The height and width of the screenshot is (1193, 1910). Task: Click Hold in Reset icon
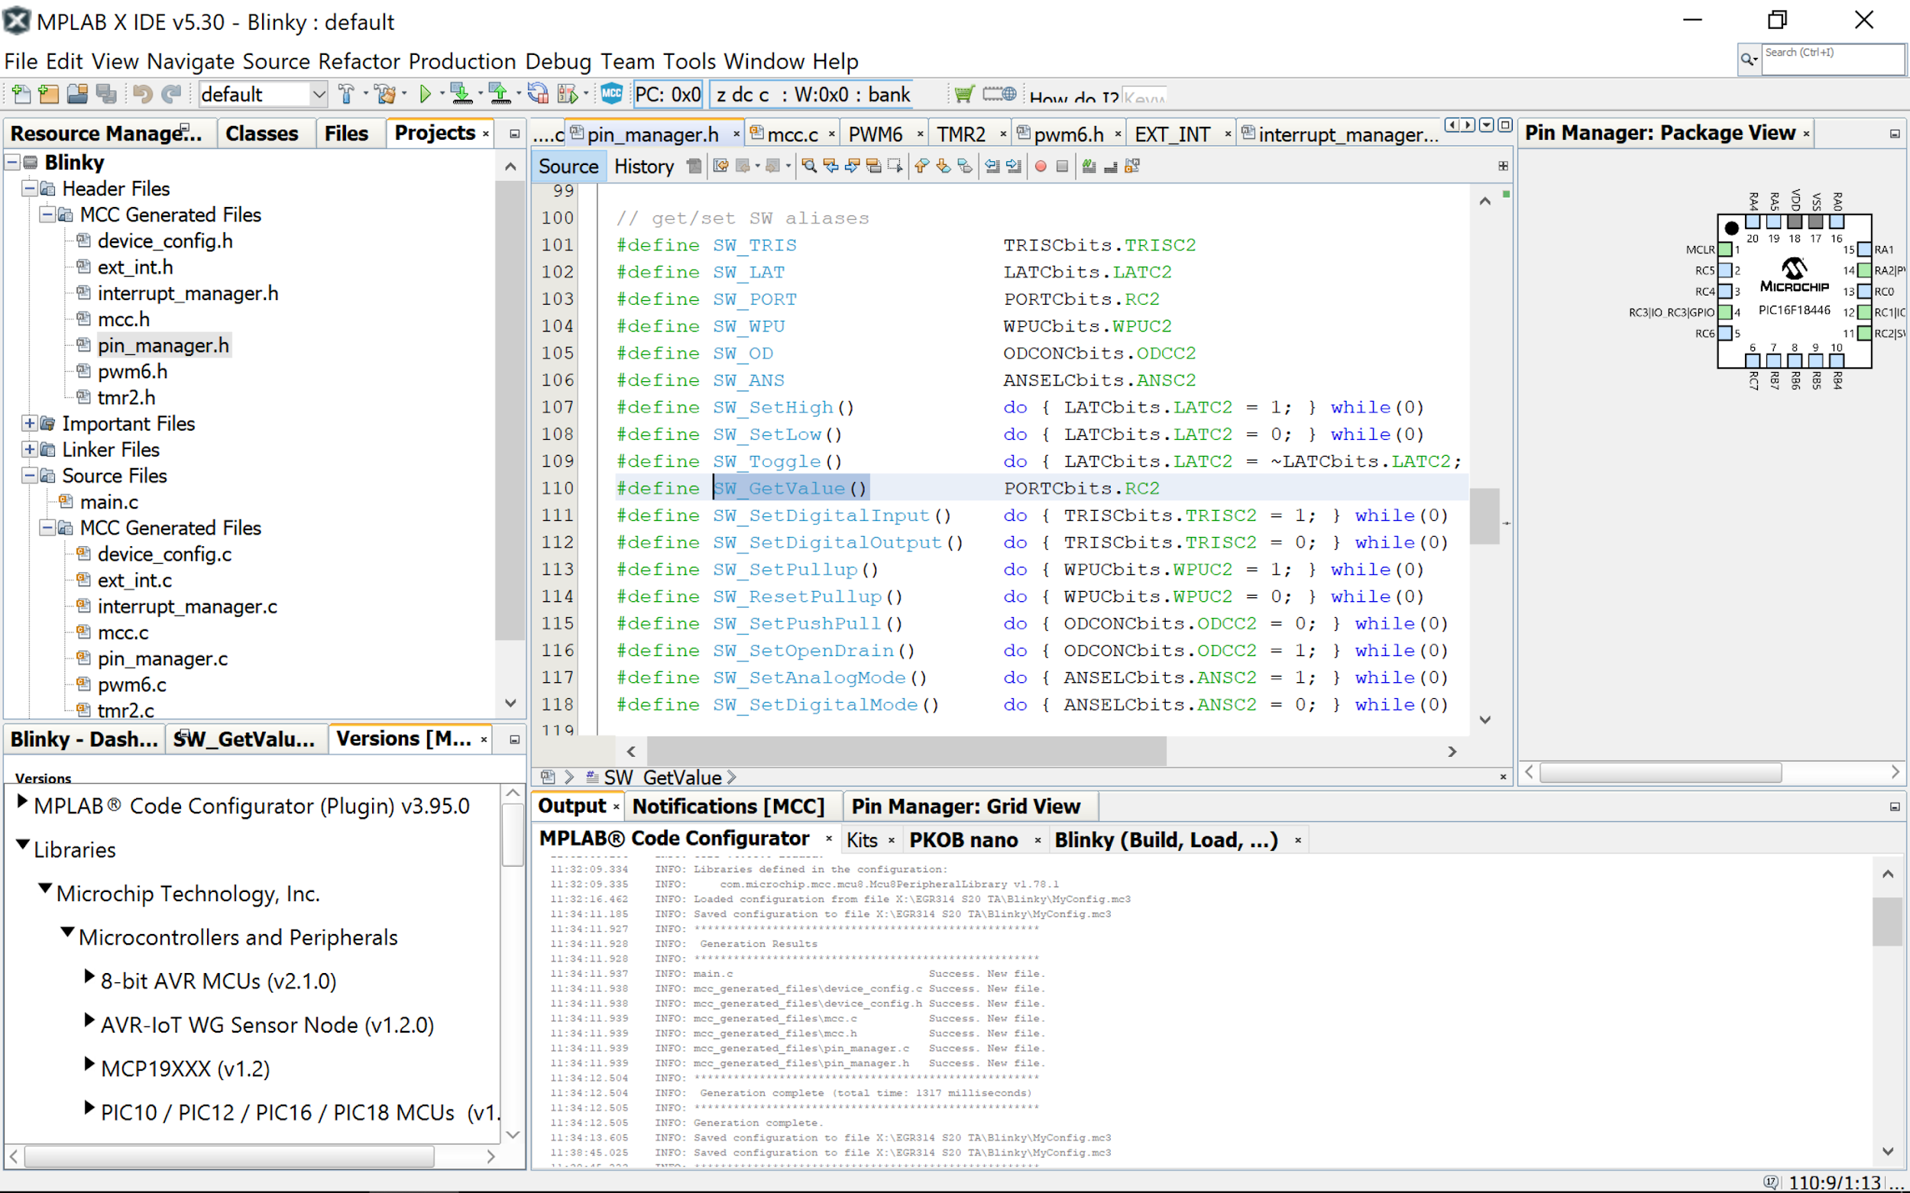click(539, 95)
